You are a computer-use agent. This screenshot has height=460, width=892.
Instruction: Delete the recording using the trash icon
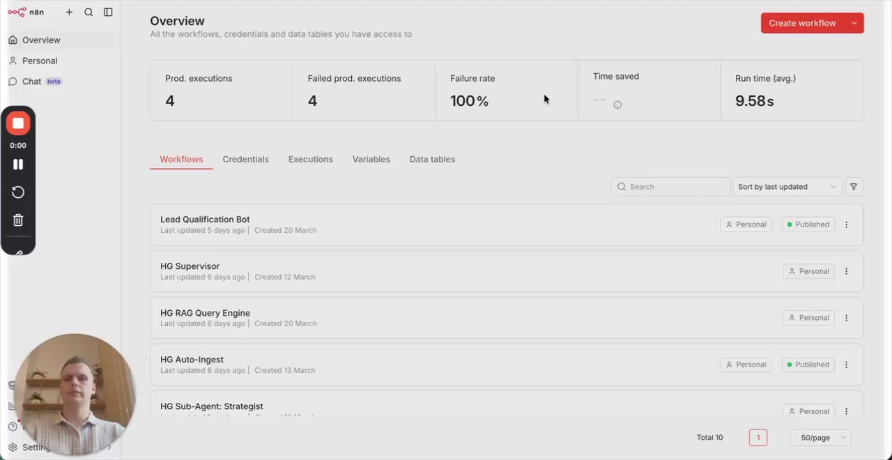pyautogui.click(x=18, y=220)
